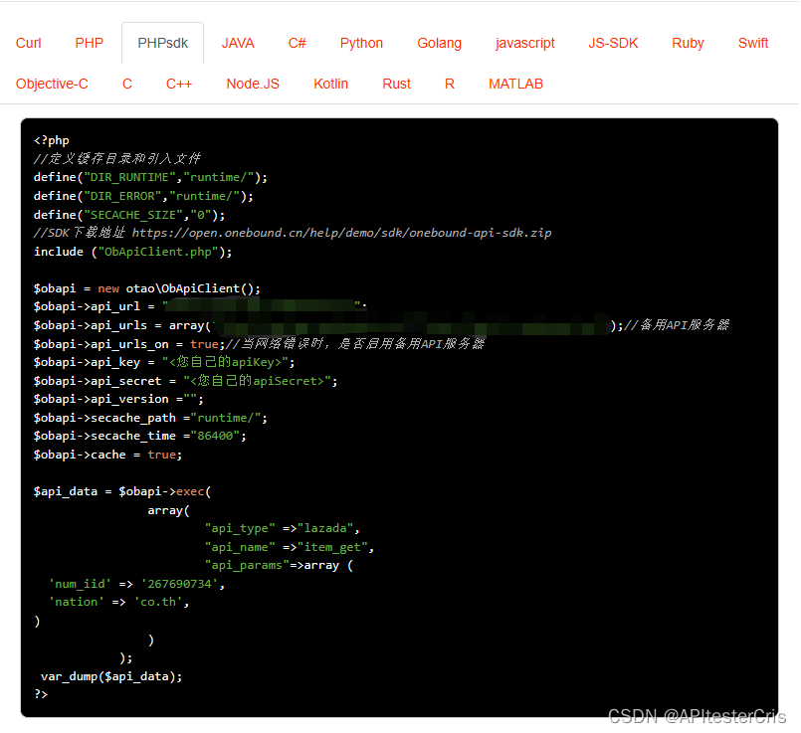Open the Objective-C tab
This screenshot has width=801, height=733.
pos(52,84)
